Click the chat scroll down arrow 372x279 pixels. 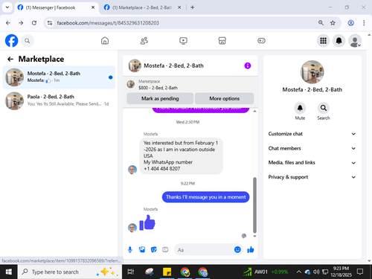click(254, 236)
